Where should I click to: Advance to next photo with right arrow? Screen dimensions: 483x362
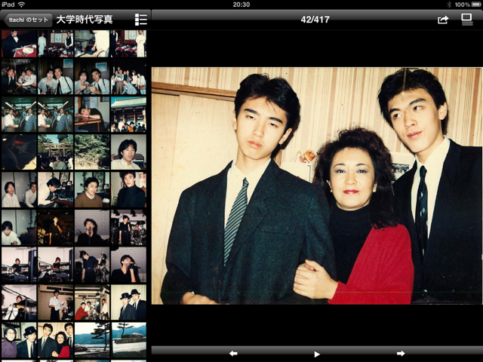[x=401, y=353]
